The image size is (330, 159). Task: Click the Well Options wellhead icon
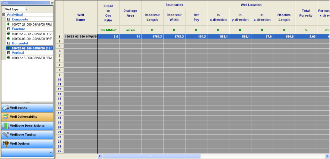pos(5,144)
